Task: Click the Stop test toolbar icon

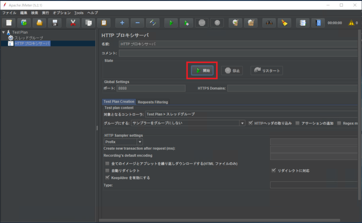Action: (x=202, y=23)
